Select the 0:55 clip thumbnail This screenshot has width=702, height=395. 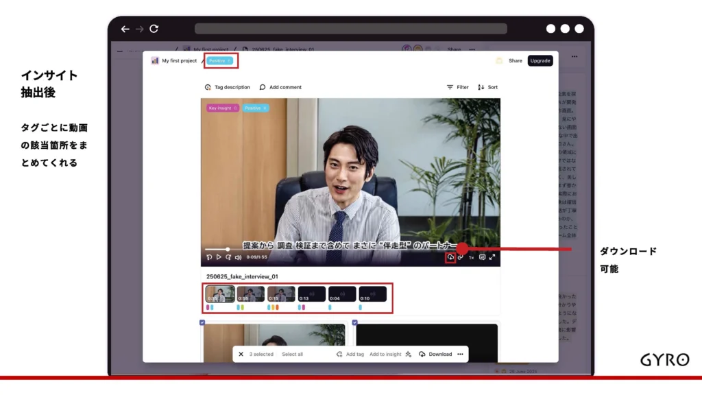click(250, 294)
